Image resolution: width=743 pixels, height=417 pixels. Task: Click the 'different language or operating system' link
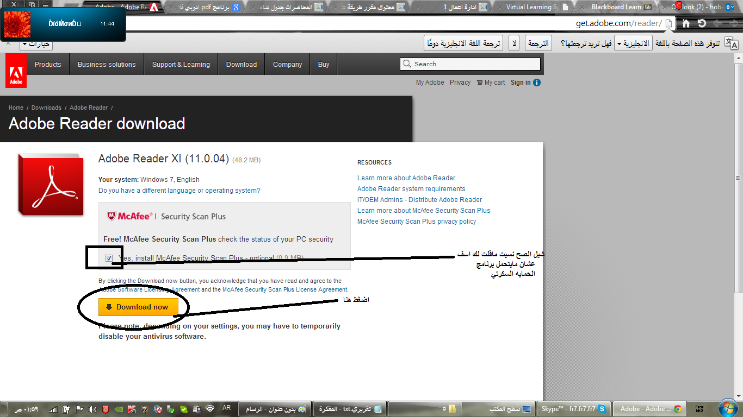(179, 191)
